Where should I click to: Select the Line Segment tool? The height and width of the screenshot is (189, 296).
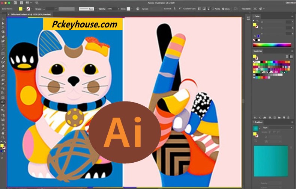coord(3,50)
